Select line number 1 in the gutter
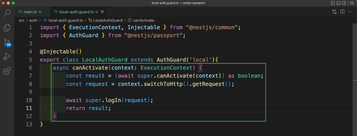Image resolution: width=357 pixels, height=136 pixels. (30, 28)
